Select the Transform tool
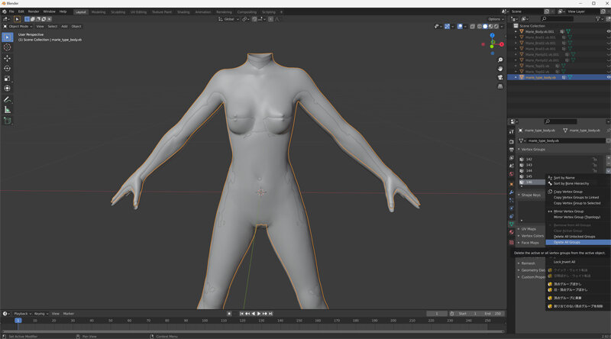611x339 pixels. pyautogui.click(x=7, y=89)
